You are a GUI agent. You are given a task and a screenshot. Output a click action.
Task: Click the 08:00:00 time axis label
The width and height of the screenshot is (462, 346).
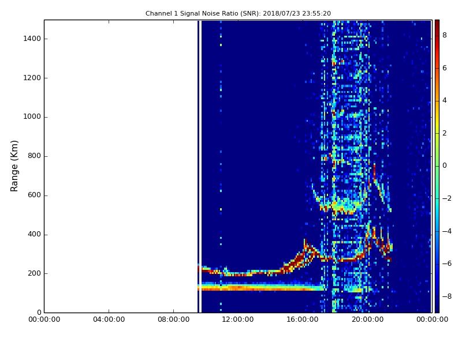pos(173,319)
